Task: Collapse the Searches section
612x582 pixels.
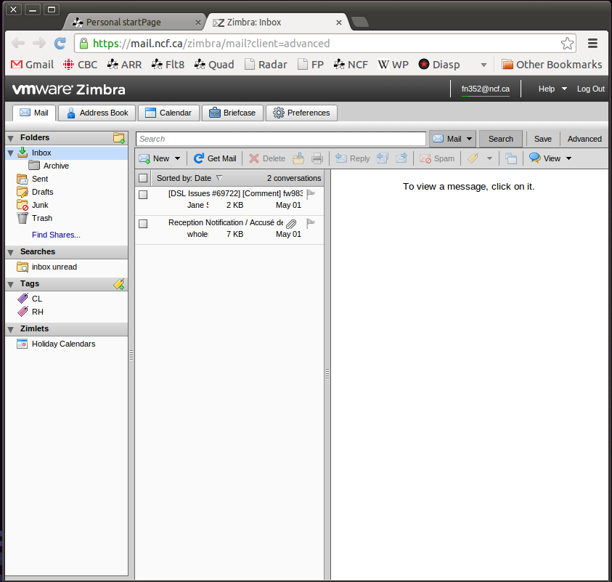Action: (x=11, y=252)
